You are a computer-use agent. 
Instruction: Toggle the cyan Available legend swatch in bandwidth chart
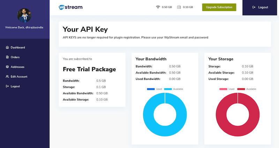coord(168,89)
